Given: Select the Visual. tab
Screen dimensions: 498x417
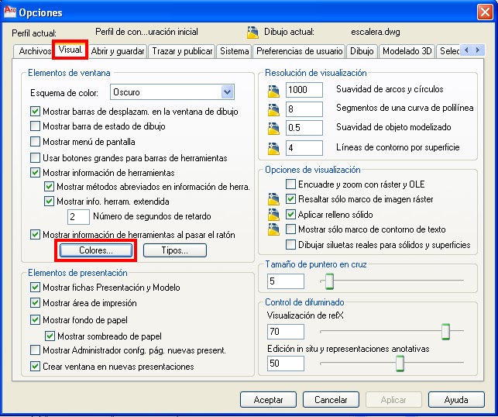Looking at the screenshot, I should [x=70, y=50].
